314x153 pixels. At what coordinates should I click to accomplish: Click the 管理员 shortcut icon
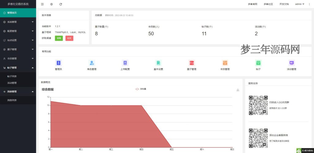pos(59,63)
